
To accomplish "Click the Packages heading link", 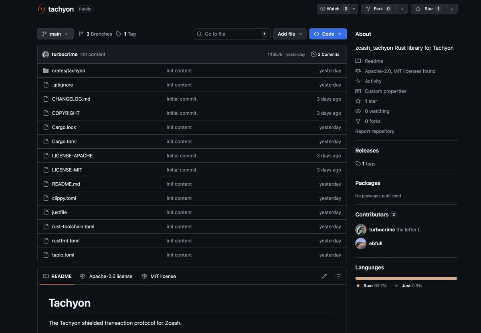I will coord(368,183).
